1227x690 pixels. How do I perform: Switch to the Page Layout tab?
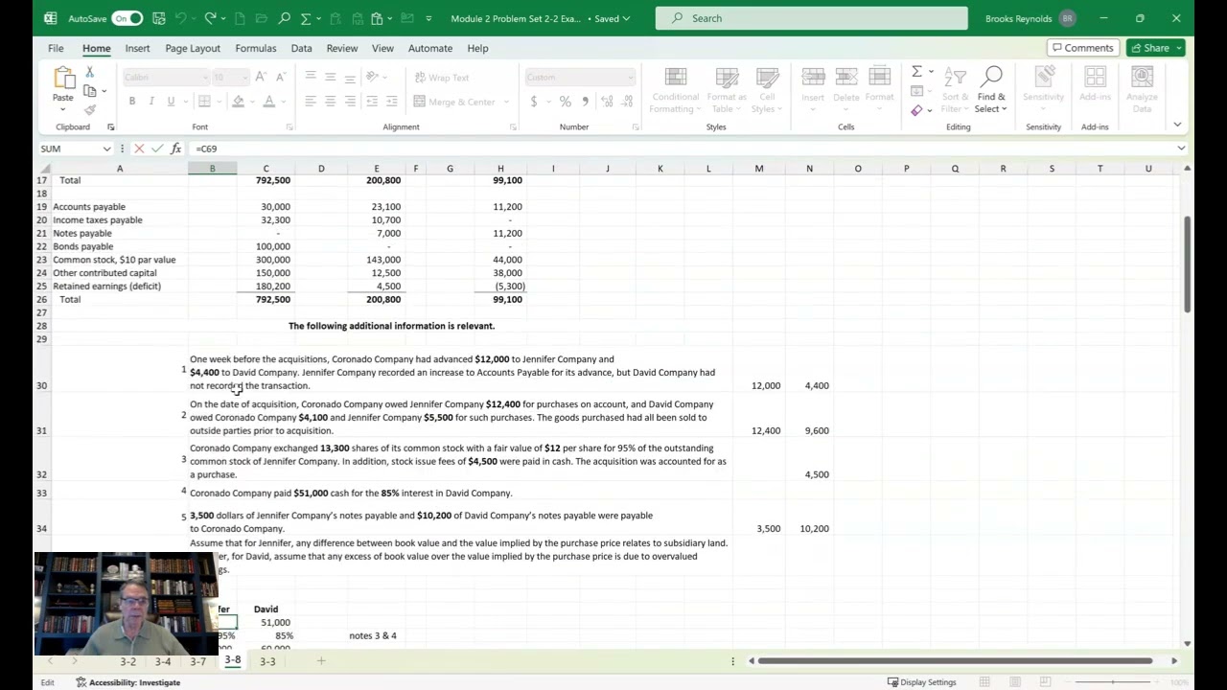(193, 48)
